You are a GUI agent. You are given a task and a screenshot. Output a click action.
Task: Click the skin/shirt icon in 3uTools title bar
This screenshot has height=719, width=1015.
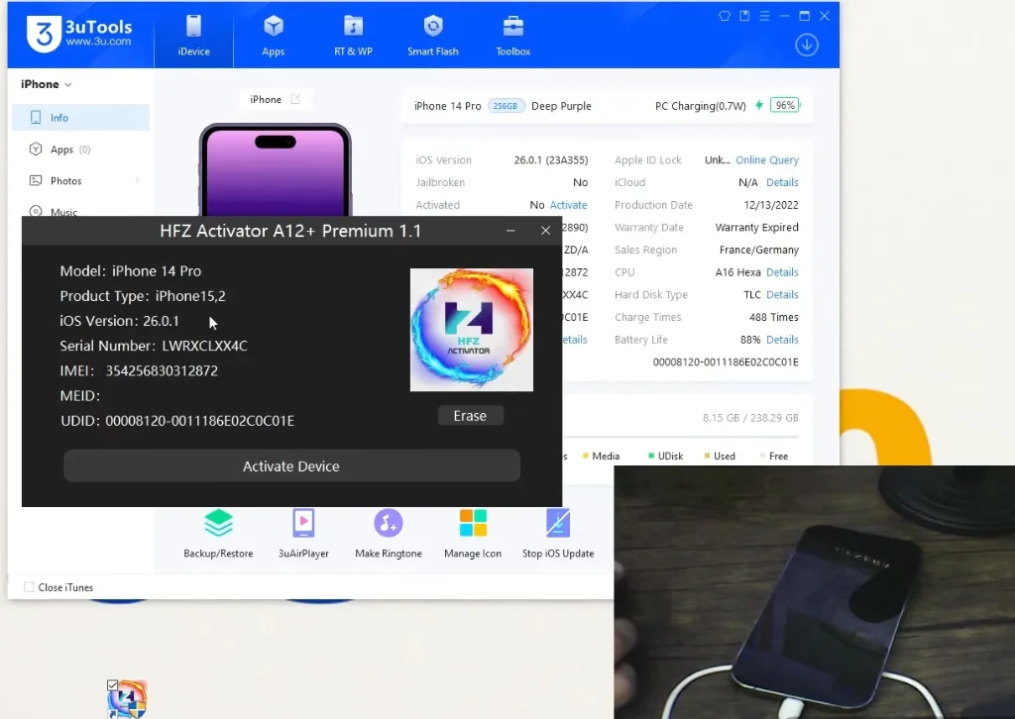point(725,16)
